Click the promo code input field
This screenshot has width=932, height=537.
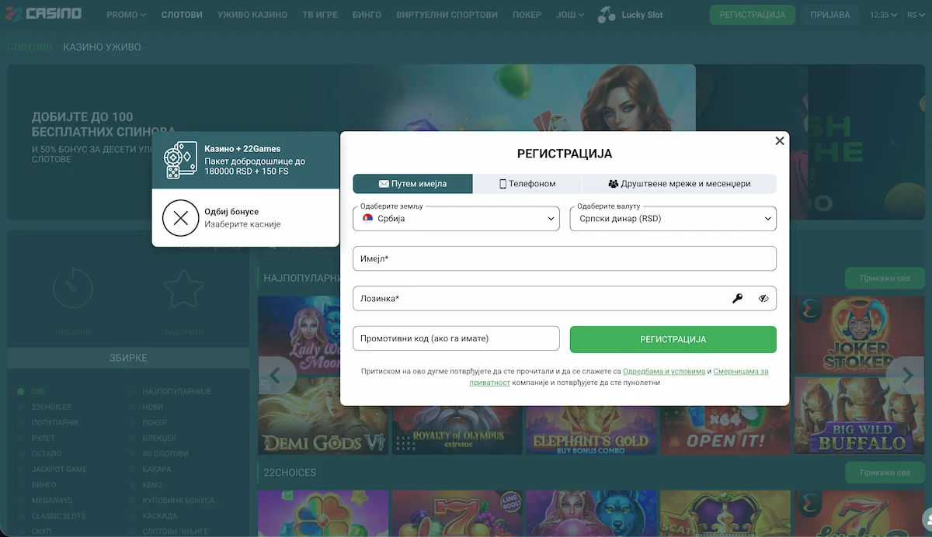click(456, 338)
